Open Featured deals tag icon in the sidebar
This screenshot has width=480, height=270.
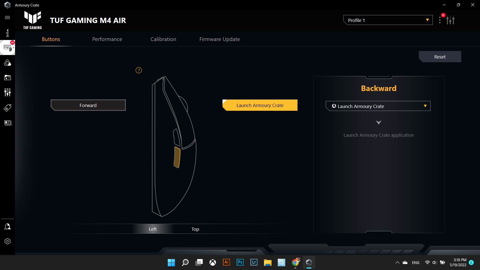7,108
